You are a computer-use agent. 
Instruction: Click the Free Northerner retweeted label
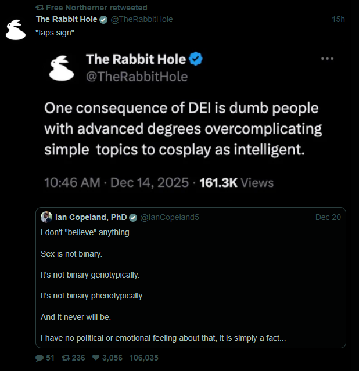point(96,8)
